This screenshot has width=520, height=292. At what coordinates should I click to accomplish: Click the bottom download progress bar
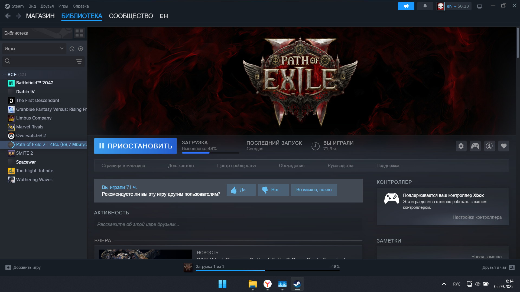(x=267, y=270)
